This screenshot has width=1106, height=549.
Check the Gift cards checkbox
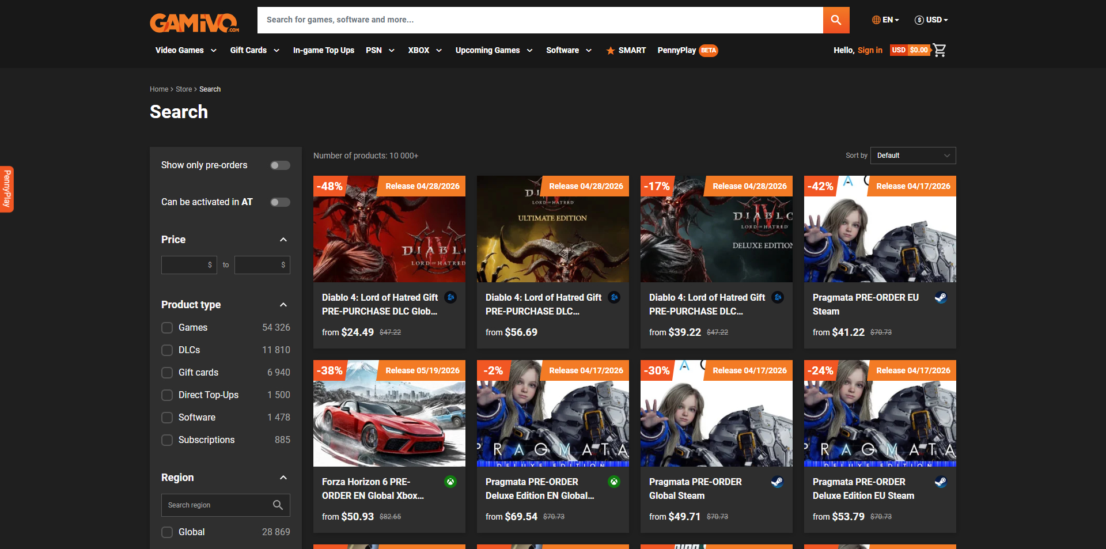167,373
